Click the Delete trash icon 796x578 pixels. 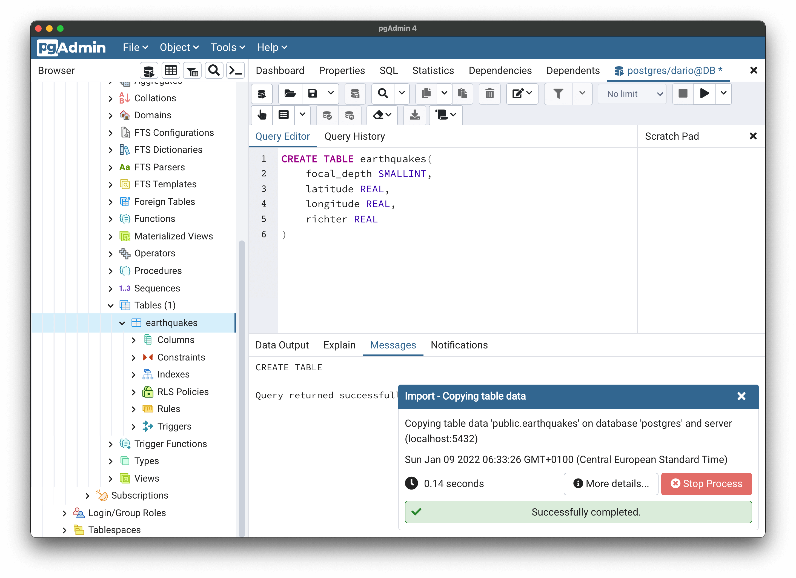(489, 94)
